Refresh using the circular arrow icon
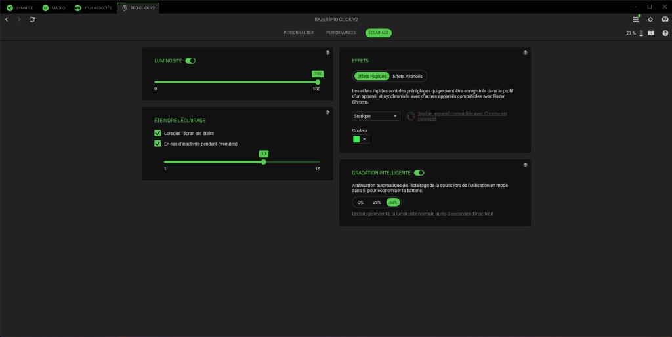The height and width of the screenshot is (337, 672). 31,19
